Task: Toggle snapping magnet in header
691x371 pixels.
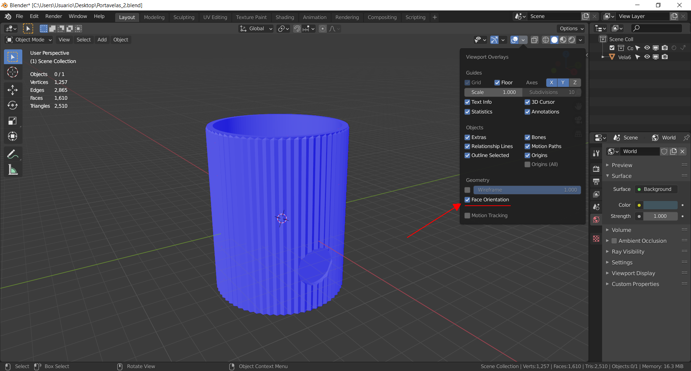Action: pyautogui.click(x=297, y=28)
